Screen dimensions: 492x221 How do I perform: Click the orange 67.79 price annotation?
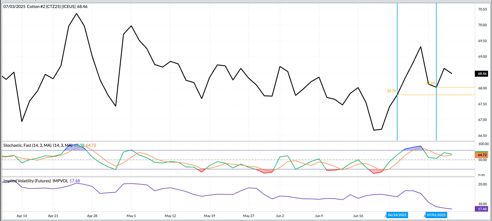391,91
